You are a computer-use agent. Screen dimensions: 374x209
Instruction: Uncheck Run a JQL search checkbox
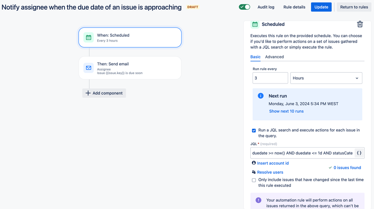coord(254,130)
